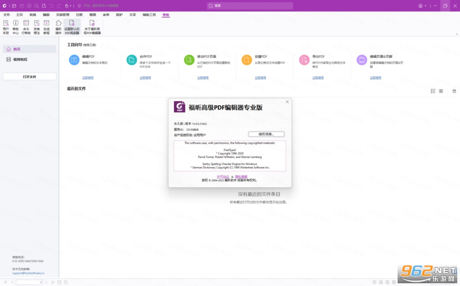The width and height of the screenshot is (460, 286).
Task: Click the redo arrow in title bar
Action: click(x=59, y=5)
